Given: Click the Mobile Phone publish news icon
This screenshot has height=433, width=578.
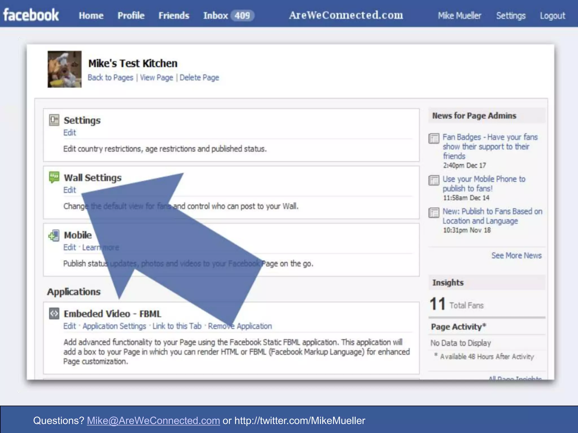Looking at the screenshot, I should tap(434, 180).
